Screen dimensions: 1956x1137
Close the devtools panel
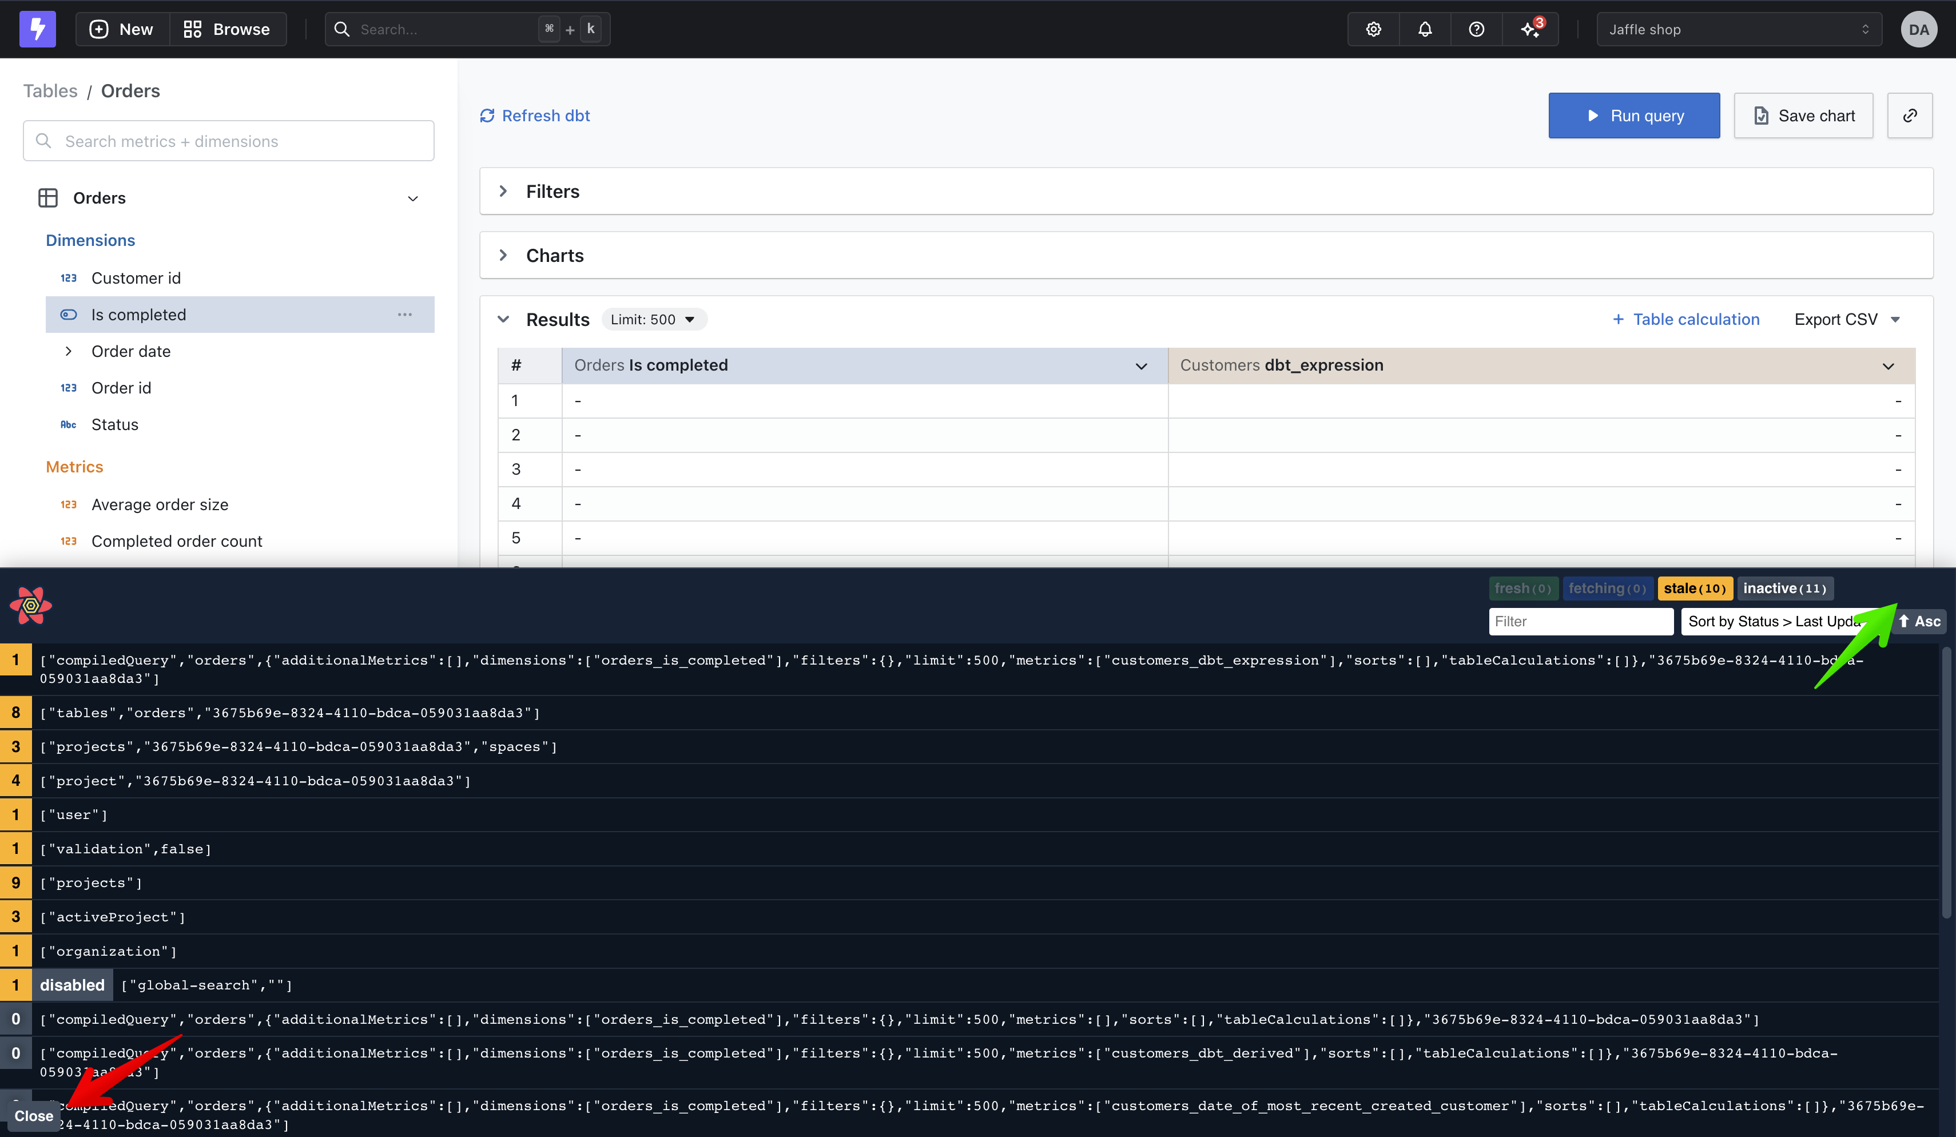tap(33, 1115)
